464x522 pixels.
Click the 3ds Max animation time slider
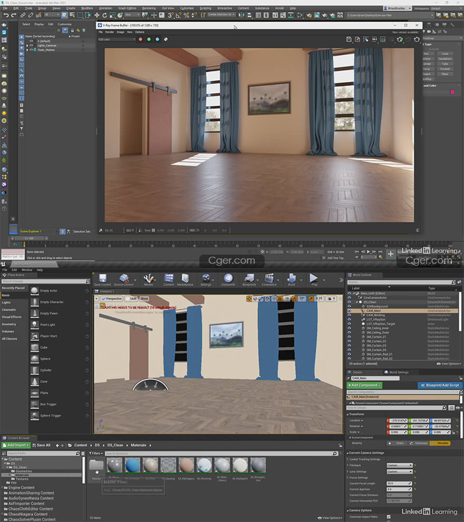pyautogui.click(x=30, y=238)
